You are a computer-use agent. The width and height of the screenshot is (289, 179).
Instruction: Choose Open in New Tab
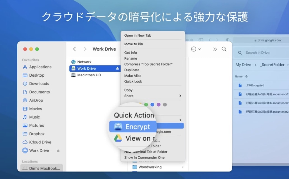pos(137,36)
